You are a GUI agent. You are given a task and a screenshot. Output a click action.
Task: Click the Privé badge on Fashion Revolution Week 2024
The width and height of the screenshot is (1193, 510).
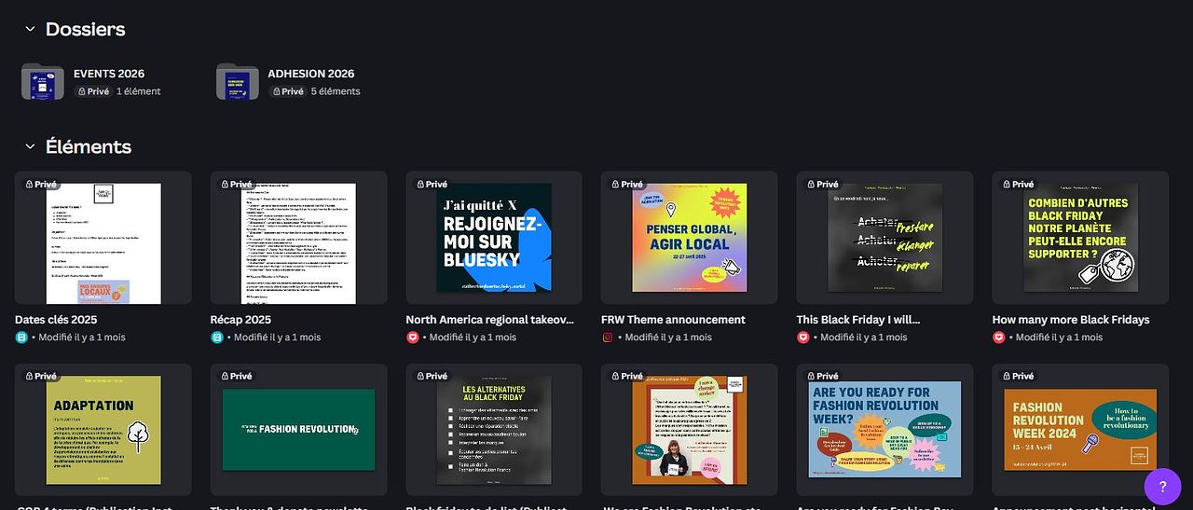click(1018, 377)
